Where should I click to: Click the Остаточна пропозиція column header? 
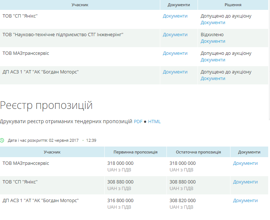pyautogui.click(x=198, y=152)
